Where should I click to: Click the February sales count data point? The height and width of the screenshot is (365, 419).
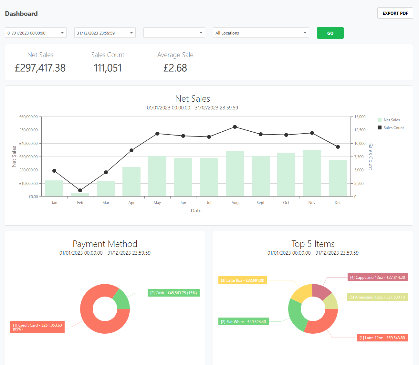tap(80, 190)
